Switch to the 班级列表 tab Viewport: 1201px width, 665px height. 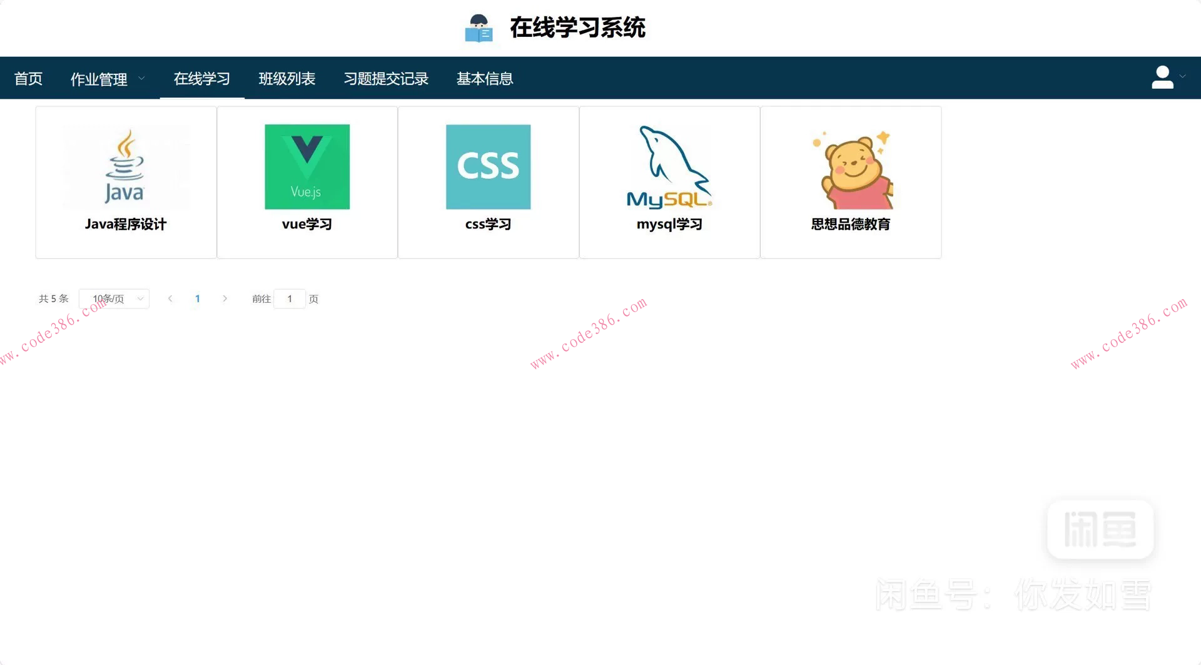pos(287,78)
